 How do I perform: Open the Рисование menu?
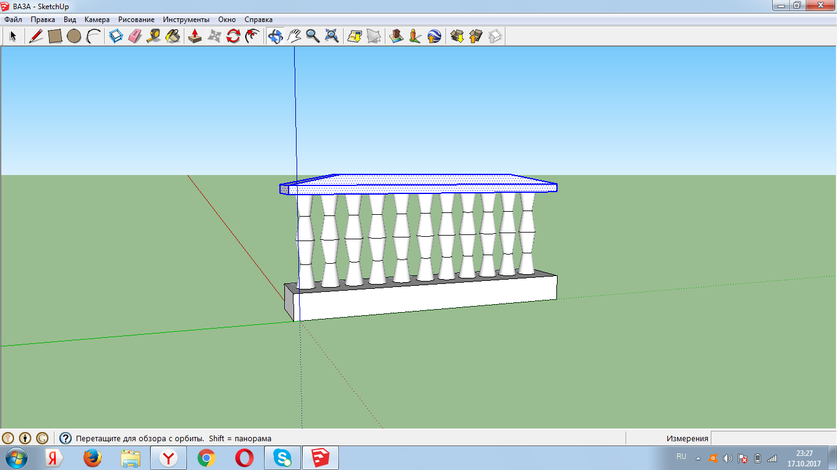[136, 20]
